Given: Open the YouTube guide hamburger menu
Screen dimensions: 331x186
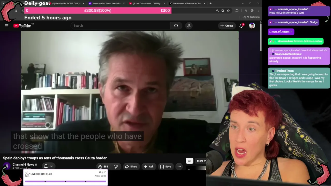Looking at the screenshot, I should tap(7, 26).
